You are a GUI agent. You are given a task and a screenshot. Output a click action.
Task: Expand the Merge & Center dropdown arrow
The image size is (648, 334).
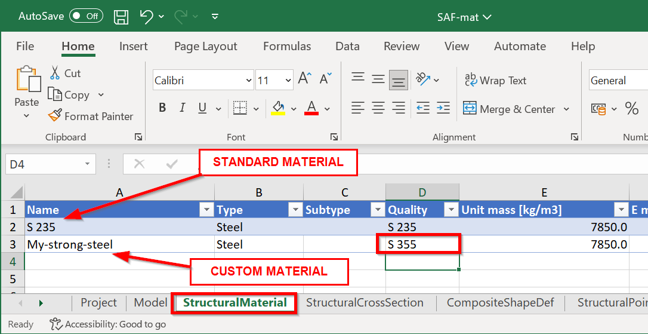(x=566, y=109)
